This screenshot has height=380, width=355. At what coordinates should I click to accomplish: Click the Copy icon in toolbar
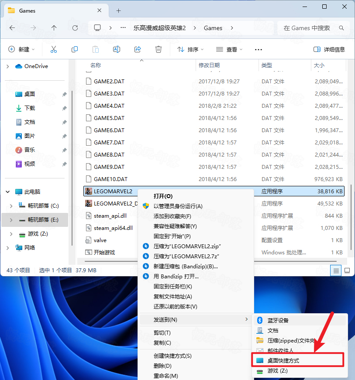pos(75,49)
